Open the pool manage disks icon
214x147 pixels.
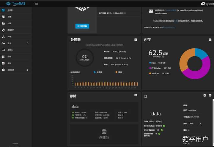pyautogui.click(x=204, y=95)
